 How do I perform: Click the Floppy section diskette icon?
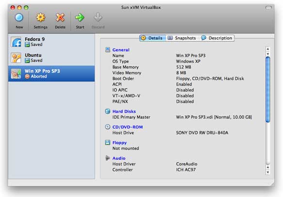[x=108, y=143]
